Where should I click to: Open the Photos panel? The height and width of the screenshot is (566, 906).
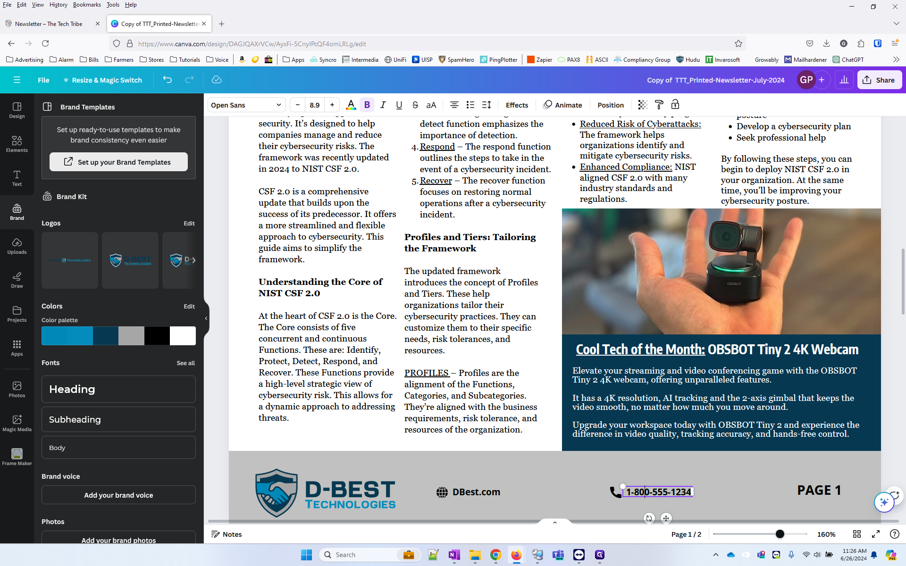coord(17,390)
